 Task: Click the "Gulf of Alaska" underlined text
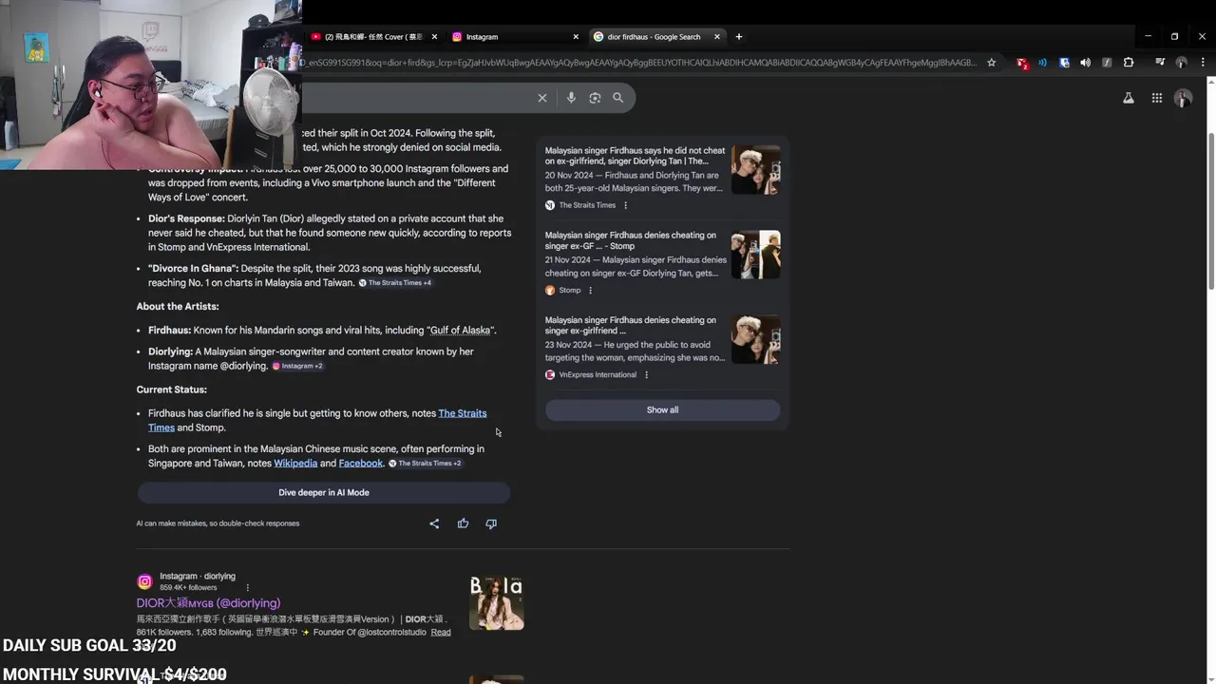[460, 331]
